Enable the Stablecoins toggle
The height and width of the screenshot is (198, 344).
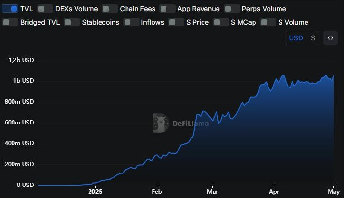tap(72, 22)
